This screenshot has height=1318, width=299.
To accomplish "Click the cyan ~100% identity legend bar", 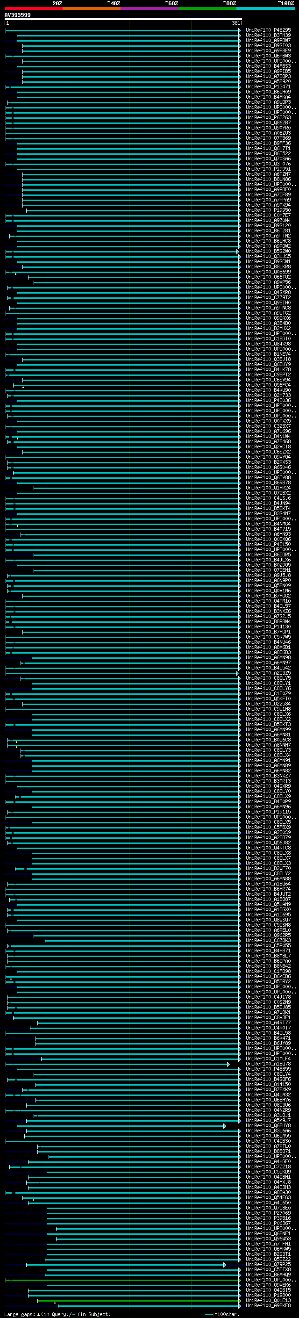I will (x=265, y=8).
